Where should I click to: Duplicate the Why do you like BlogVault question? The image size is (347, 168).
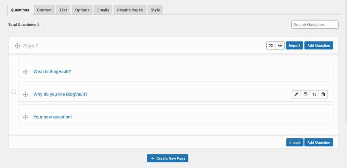click(x=305, y=94)
